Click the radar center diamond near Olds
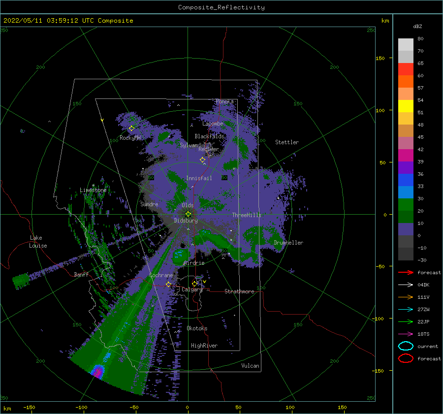Viewport: 443px width, 414px height. [188, 214]
